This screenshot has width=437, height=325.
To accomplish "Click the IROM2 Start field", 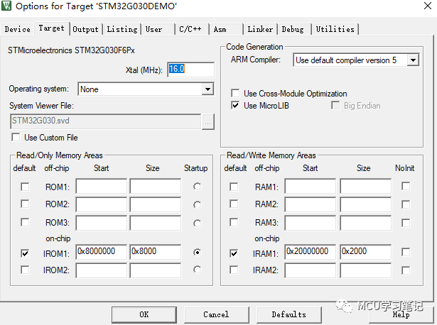I will [x=101, y=270].
